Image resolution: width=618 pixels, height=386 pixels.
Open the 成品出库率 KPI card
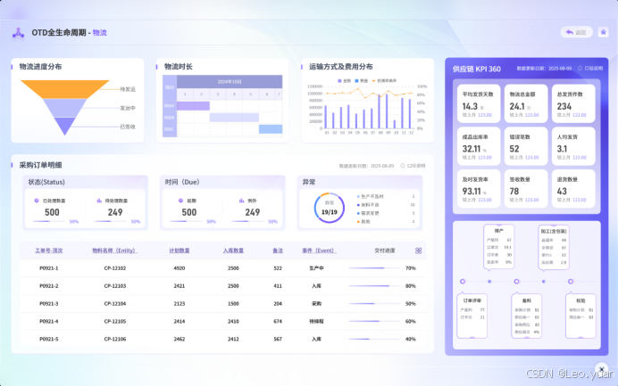tap(479, 146)
